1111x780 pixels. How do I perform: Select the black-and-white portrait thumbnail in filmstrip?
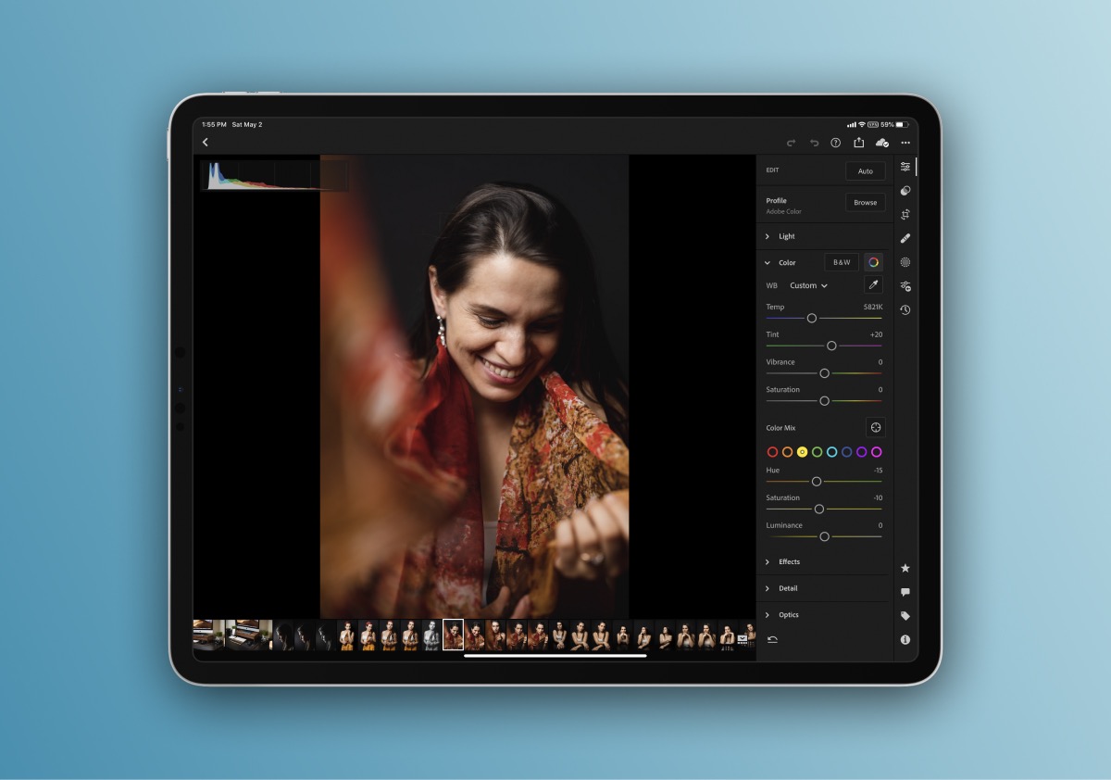tap(432, 635)
